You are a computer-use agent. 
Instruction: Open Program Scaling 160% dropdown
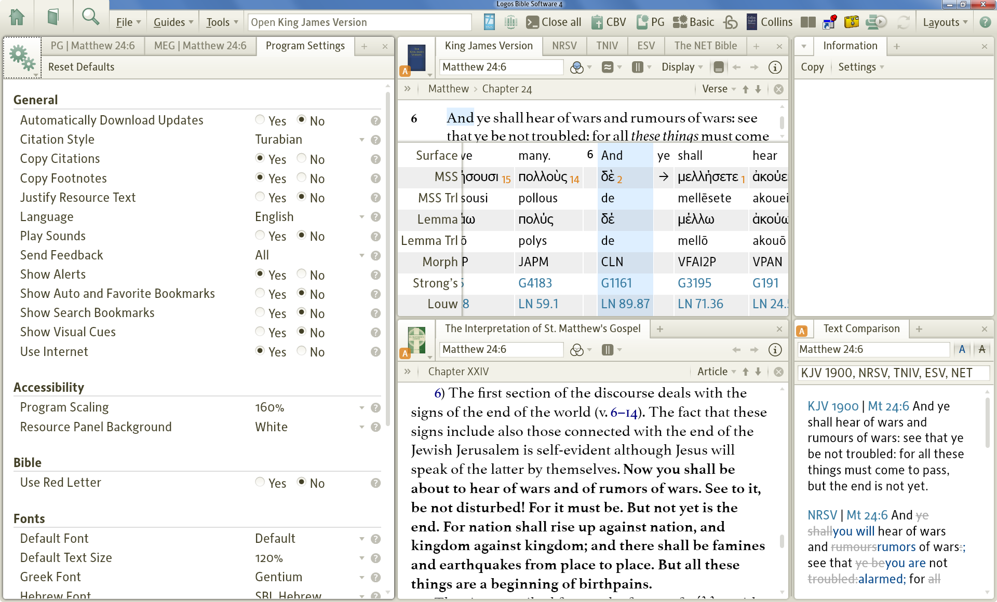pyautogui.click(x=309, y=407)
